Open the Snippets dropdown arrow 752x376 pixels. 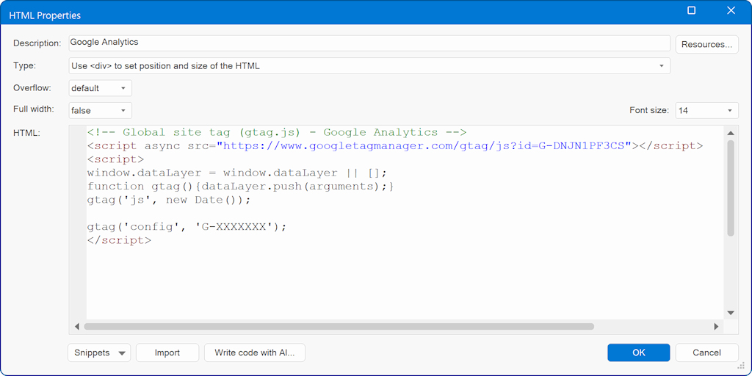(x=122, y=353)
